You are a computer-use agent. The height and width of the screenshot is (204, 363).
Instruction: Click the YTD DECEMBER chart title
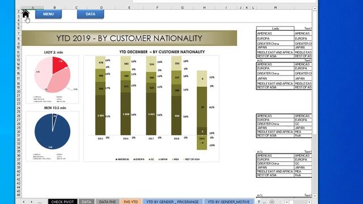click(x=162, y=52)
